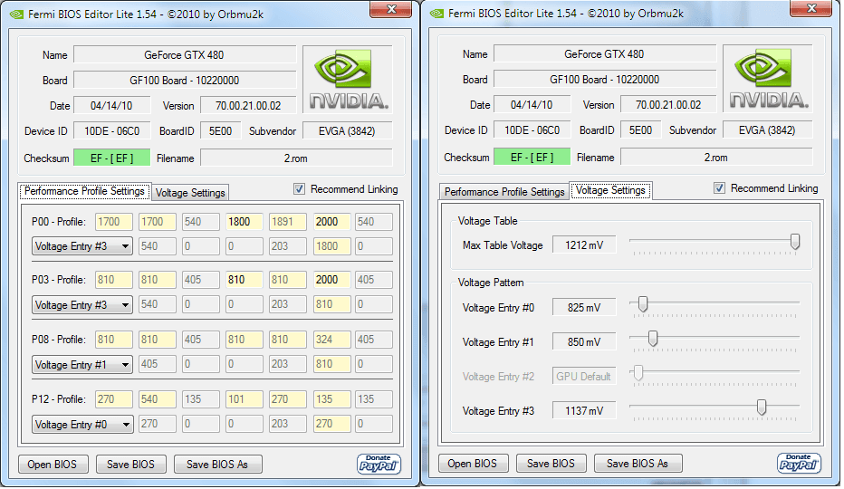Viewport: 844px width, 489px height.
Task: Click the Device ID field in right window
Action: pyautogui.click(x=532, y=129)
